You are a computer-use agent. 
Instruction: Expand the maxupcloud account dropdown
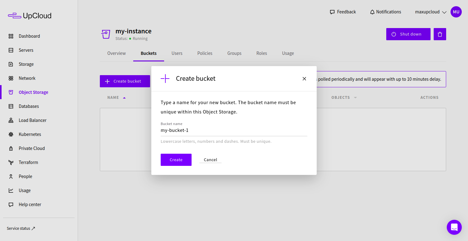(431, 12)
